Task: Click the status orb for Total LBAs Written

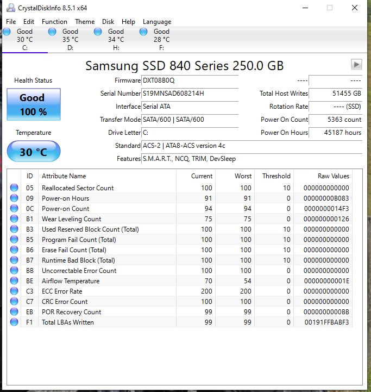Action: (14, 322)
